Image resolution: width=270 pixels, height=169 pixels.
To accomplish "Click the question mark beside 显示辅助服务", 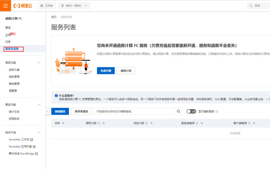I will pyautogui.click(x=217, y=111).
